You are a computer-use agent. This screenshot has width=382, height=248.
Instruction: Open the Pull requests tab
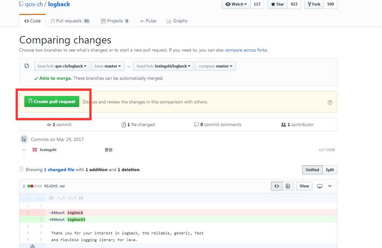70,21
